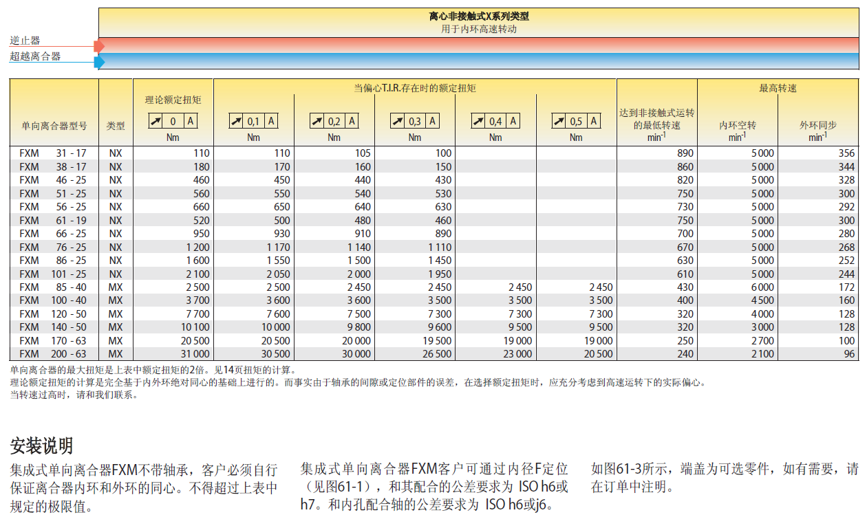
Task: Click the runout tolerance symbol with value 0
Action: 173,122
